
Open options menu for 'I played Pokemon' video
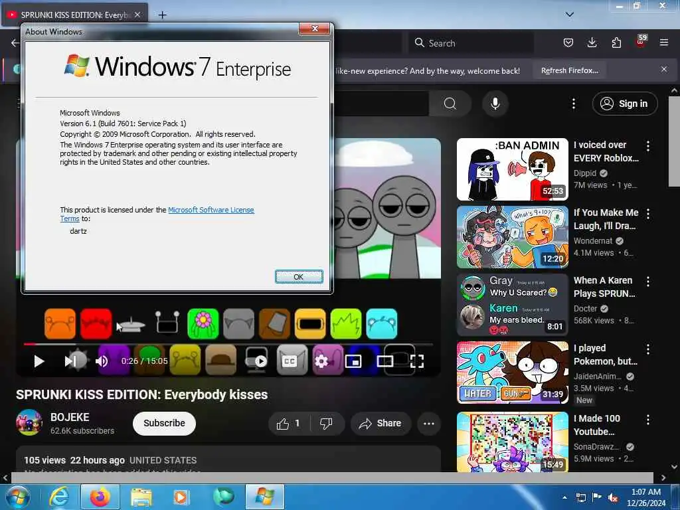click(648, 349)
